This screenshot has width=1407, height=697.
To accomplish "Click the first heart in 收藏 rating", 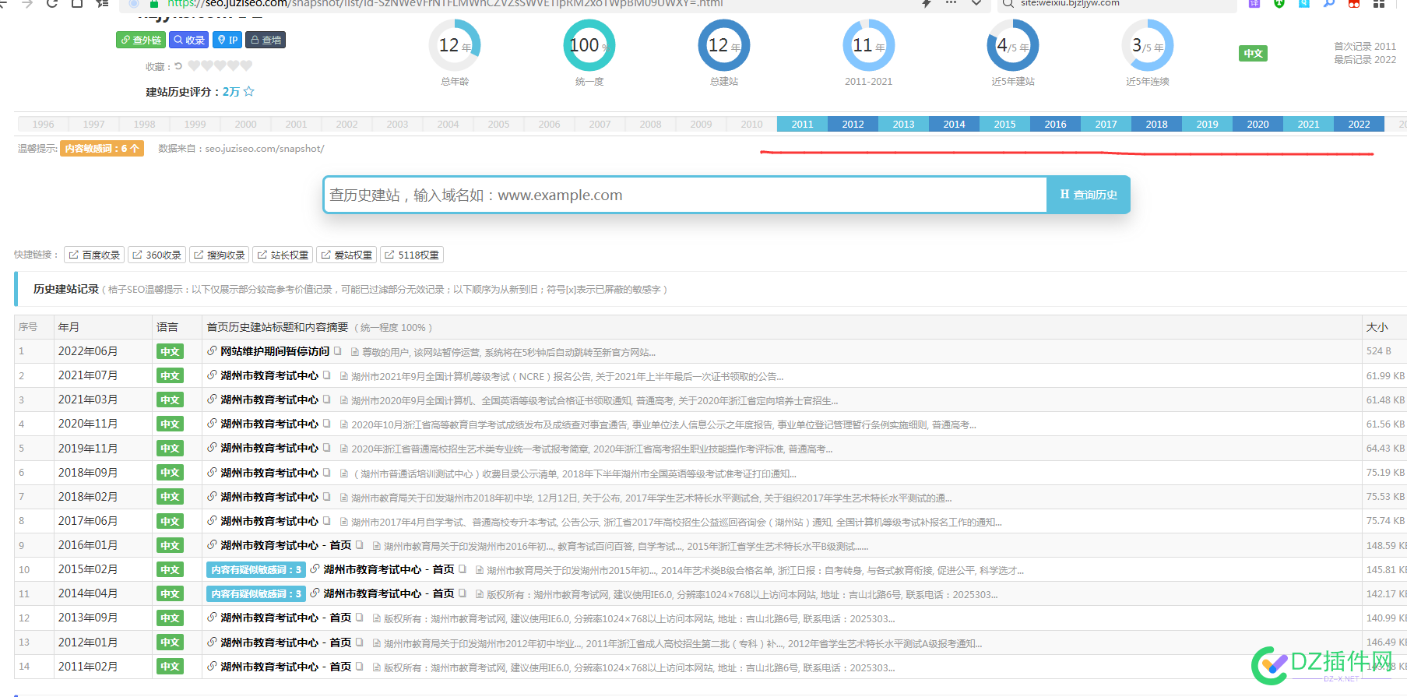I will (195, 66).
